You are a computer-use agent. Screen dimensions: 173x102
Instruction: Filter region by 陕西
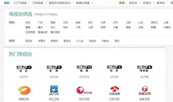(x=103, y=27)
